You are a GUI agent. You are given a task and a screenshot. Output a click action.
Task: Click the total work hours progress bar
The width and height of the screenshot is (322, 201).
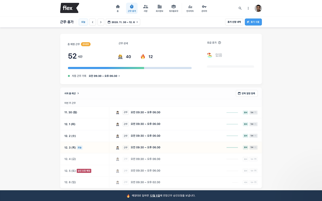point(130,68)
